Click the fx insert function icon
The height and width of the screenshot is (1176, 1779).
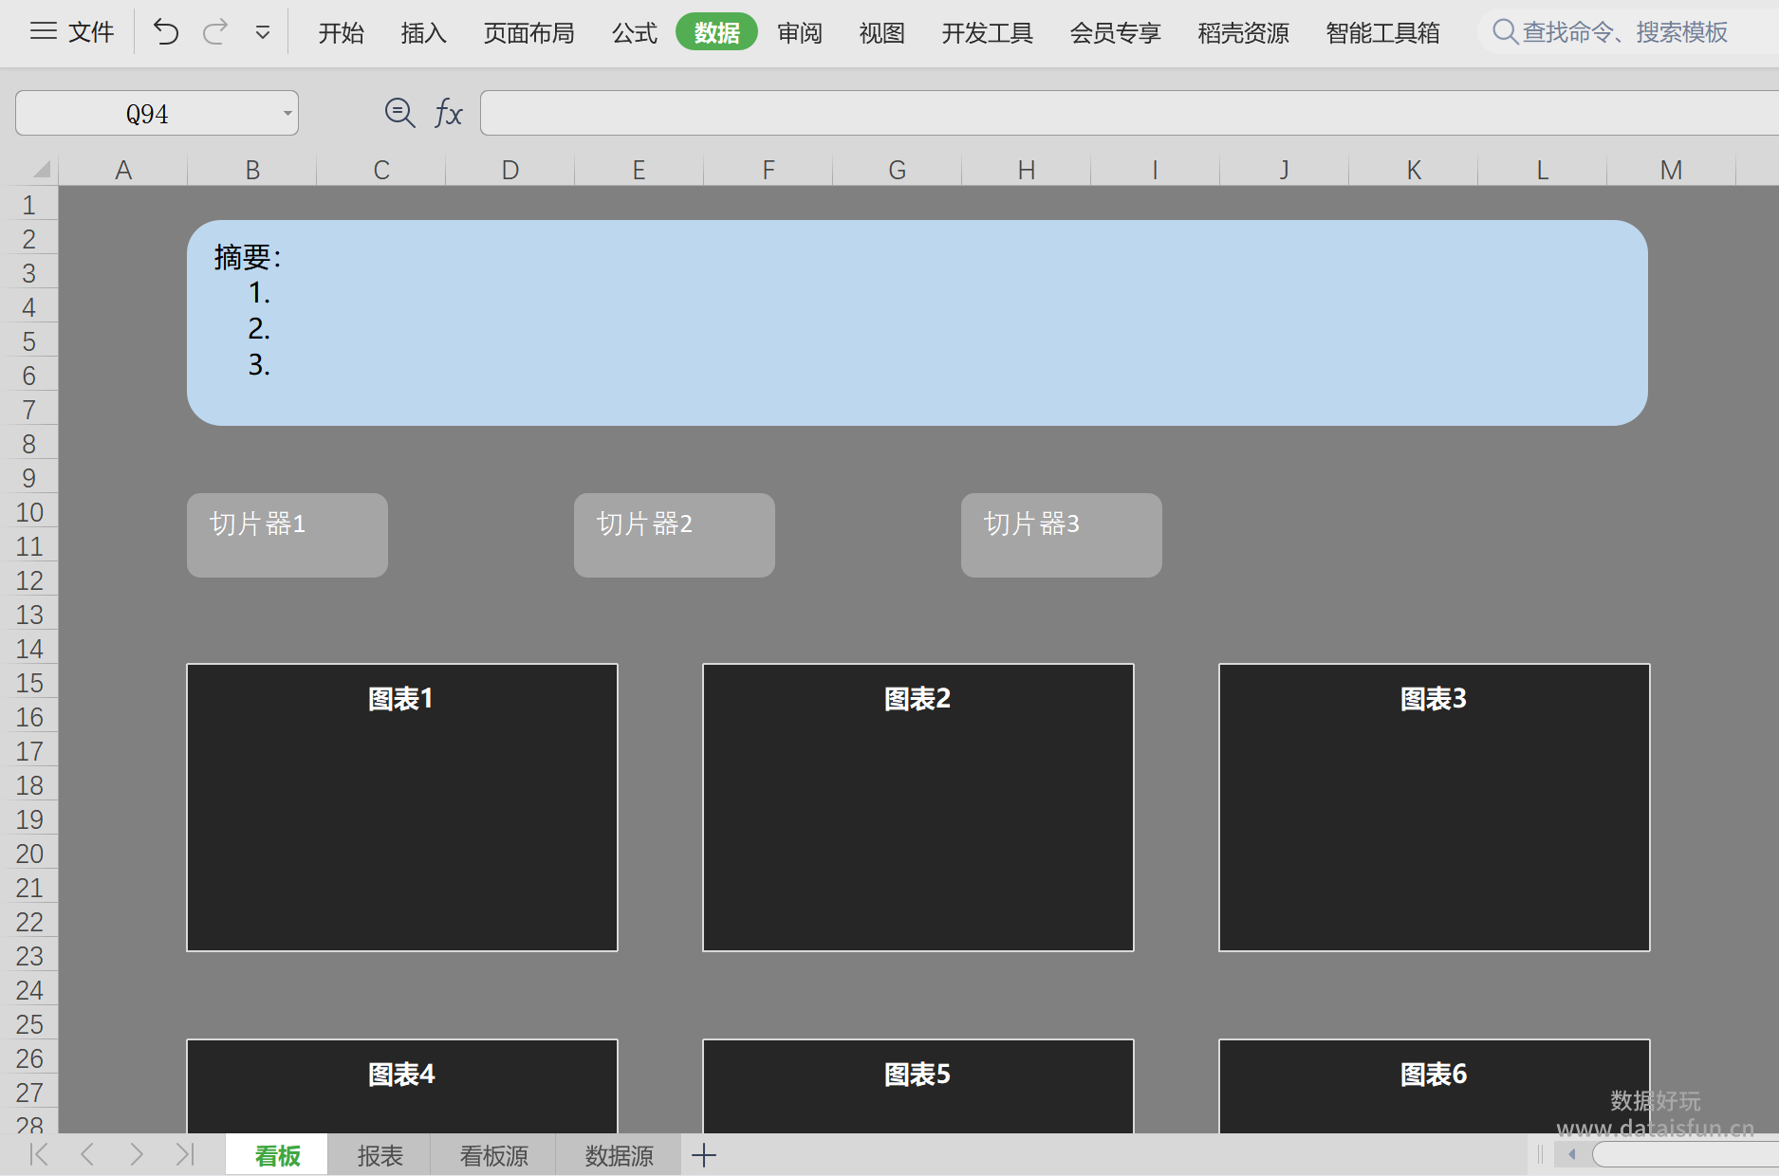pos(448,113)
